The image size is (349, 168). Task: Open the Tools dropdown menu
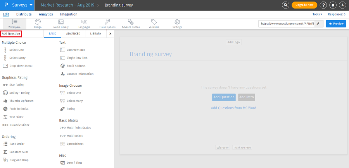317,14
